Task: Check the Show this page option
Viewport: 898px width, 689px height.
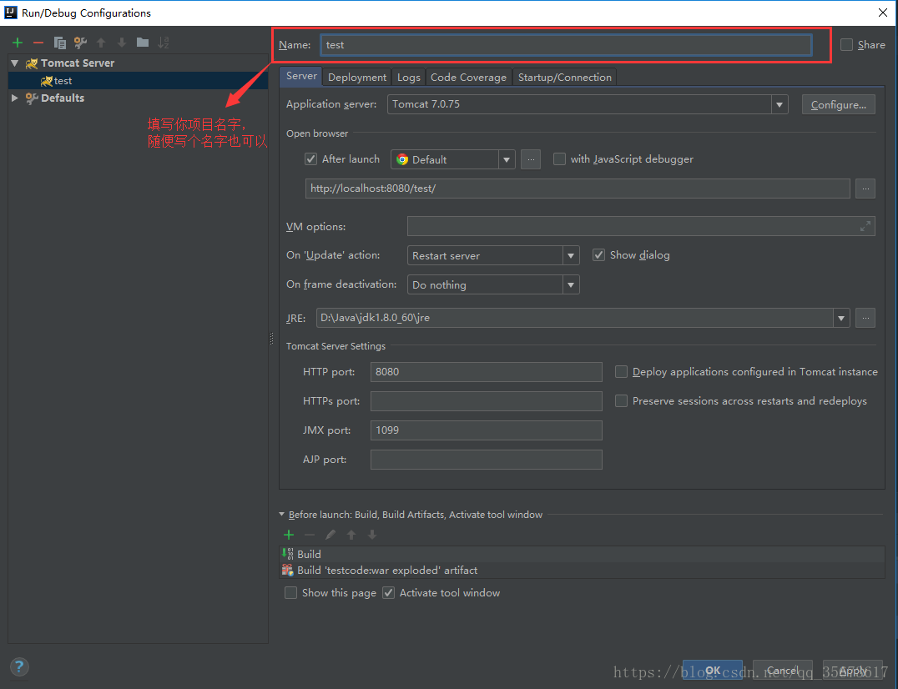Action: click(x=291, y=593)
